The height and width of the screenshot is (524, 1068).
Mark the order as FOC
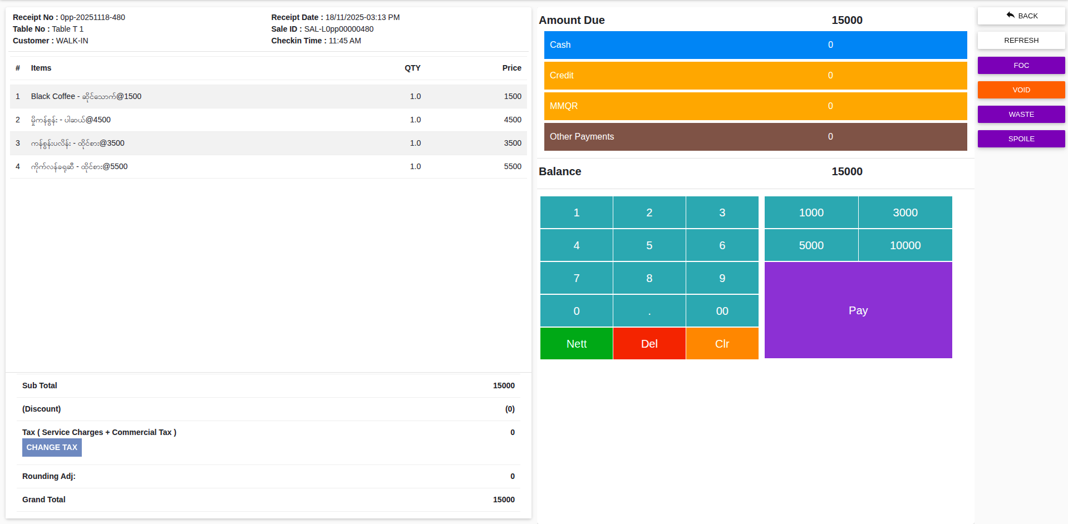1021,65
